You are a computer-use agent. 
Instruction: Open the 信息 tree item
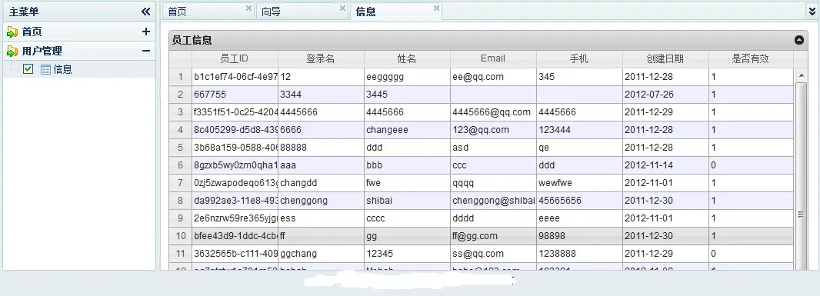coord(63,69)
